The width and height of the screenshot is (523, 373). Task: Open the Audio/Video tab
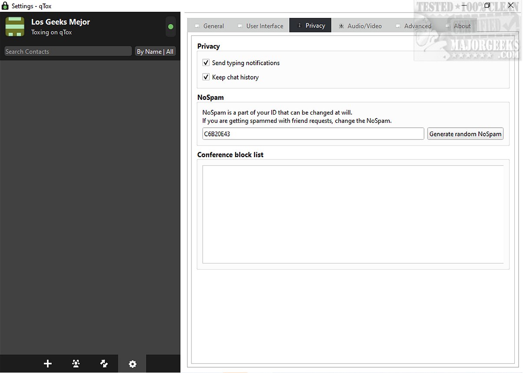[361, 26]
